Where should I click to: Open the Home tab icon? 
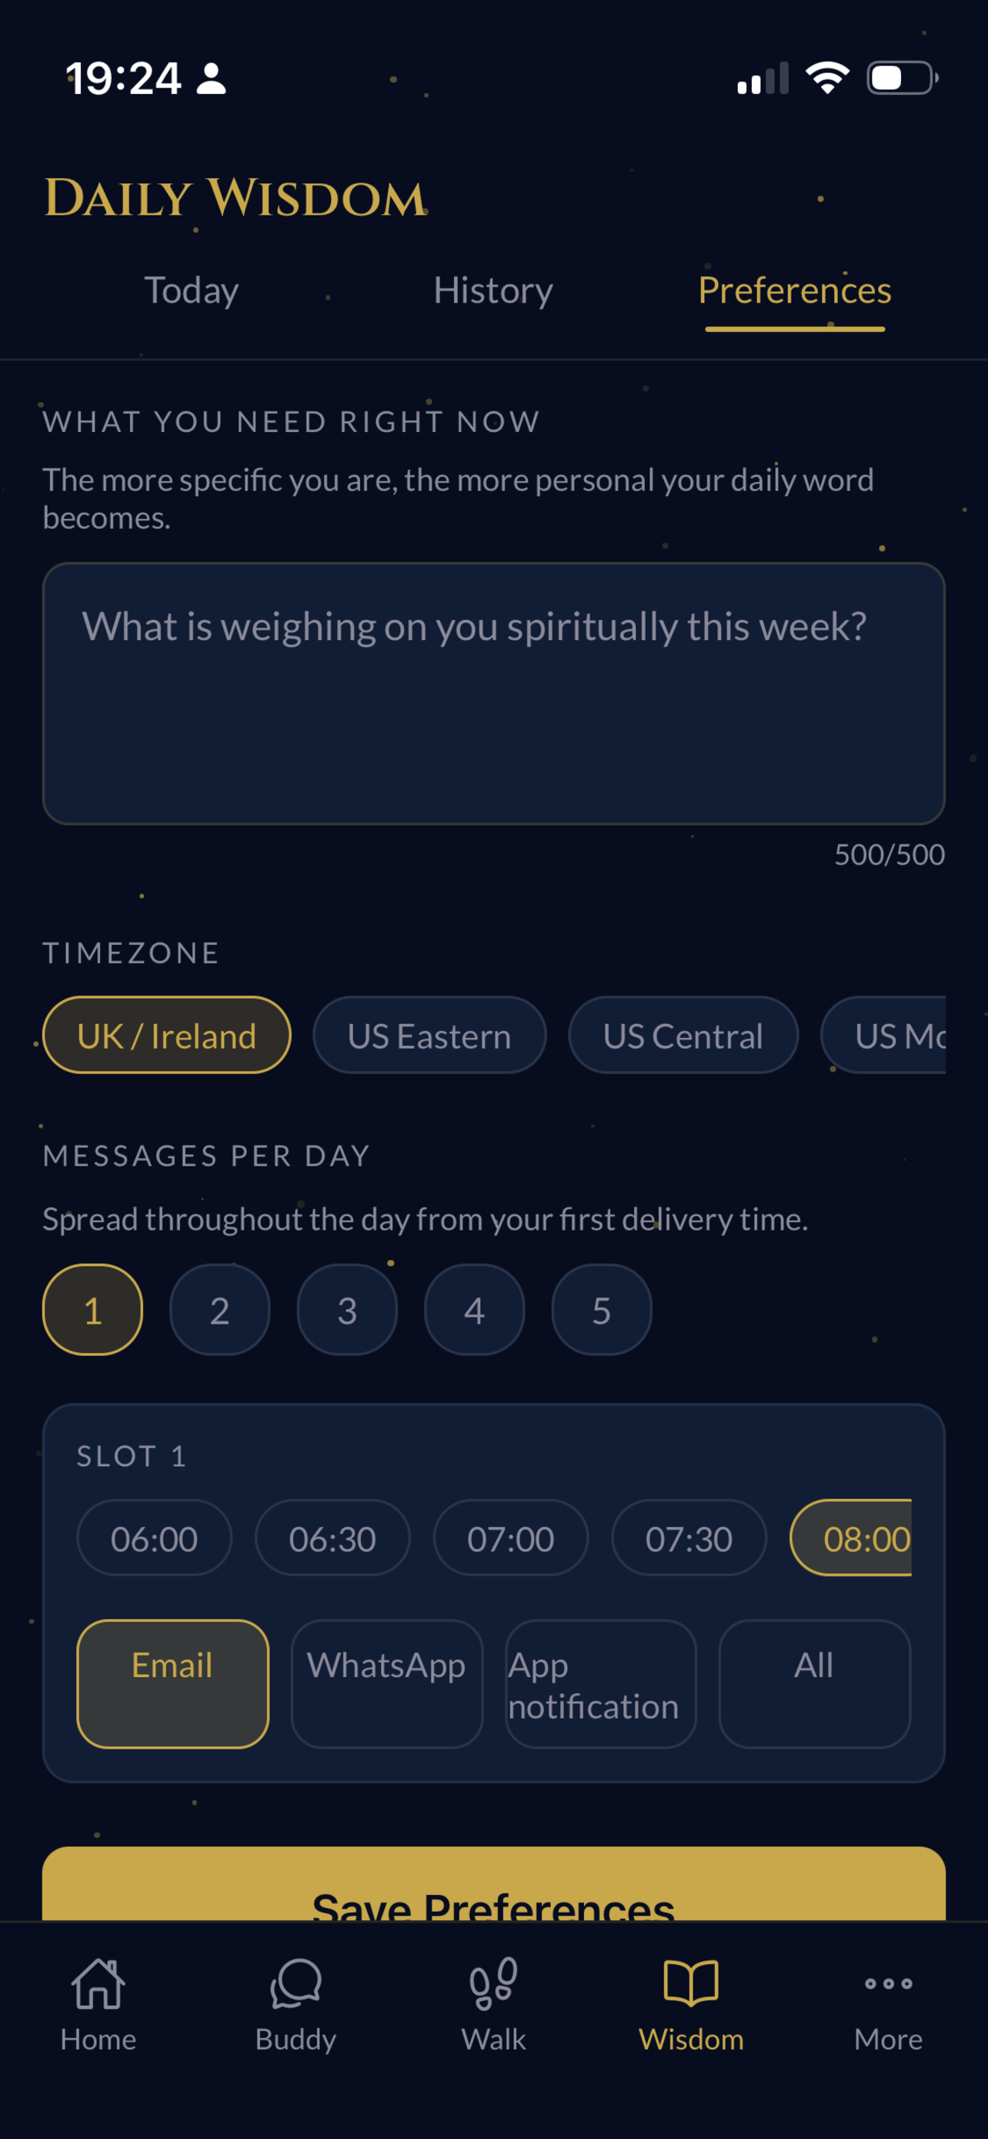tap(98, 1983)
